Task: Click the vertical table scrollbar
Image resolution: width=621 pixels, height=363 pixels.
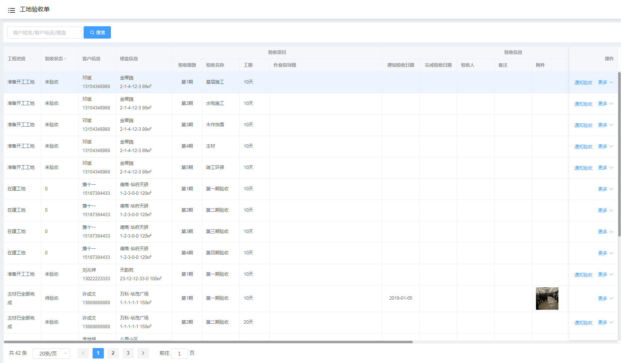Action: [619, 154]
